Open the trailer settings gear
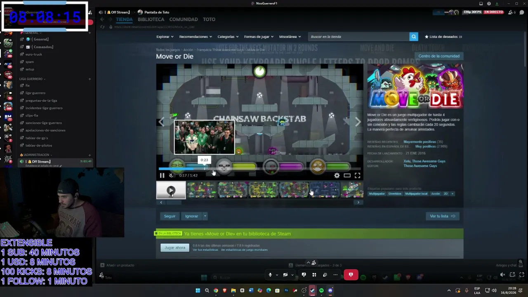The width and height of the screenshot is (528, 297). click(337, 175)
